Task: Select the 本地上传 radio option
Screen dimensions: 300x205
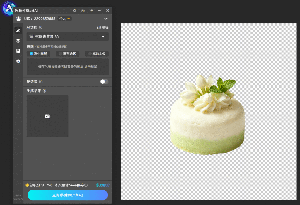Action: pos(97,54)
